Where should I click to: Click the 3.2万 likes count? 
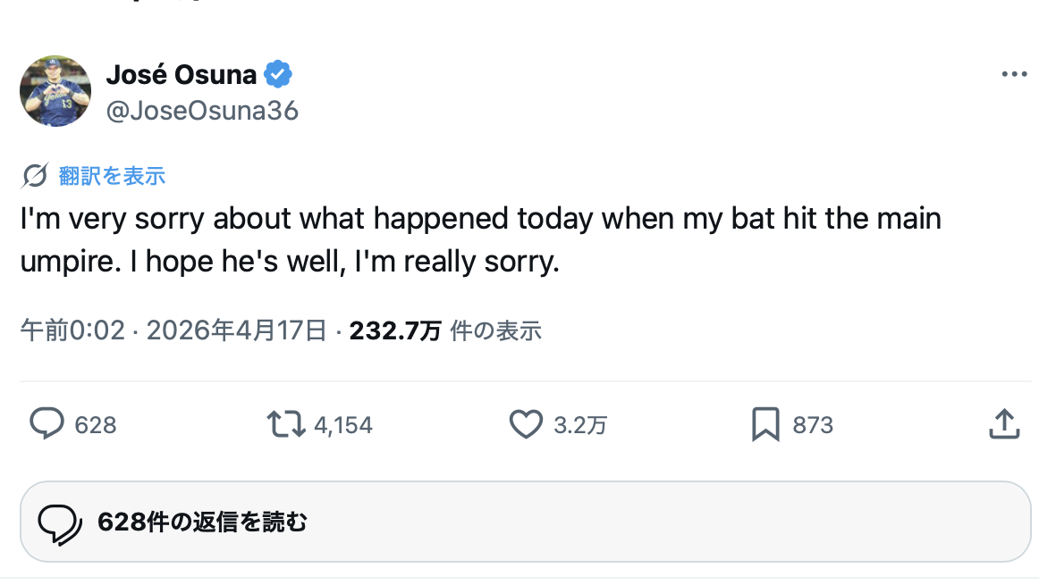point(580,425)
